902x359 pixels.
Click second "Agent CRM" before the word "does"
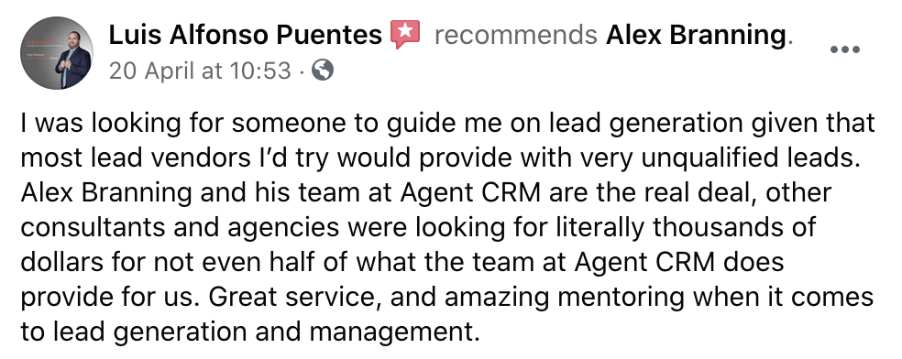coord(644,263)
